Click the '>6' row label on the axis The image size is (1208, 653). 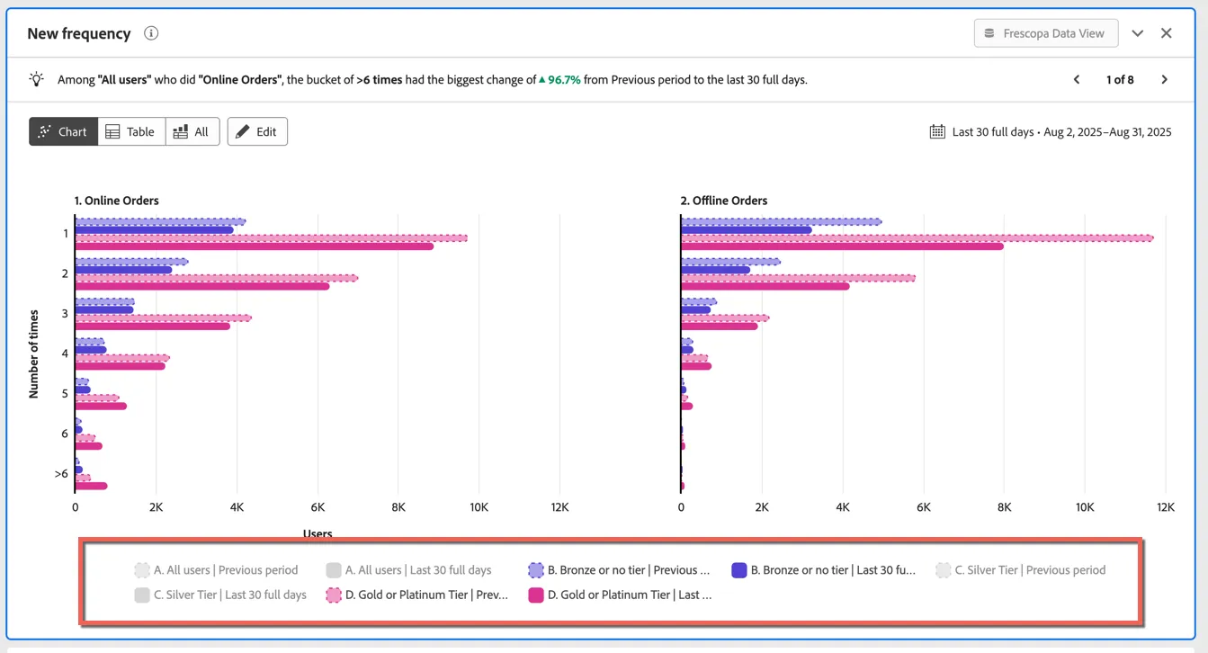(x=61, y=473)
